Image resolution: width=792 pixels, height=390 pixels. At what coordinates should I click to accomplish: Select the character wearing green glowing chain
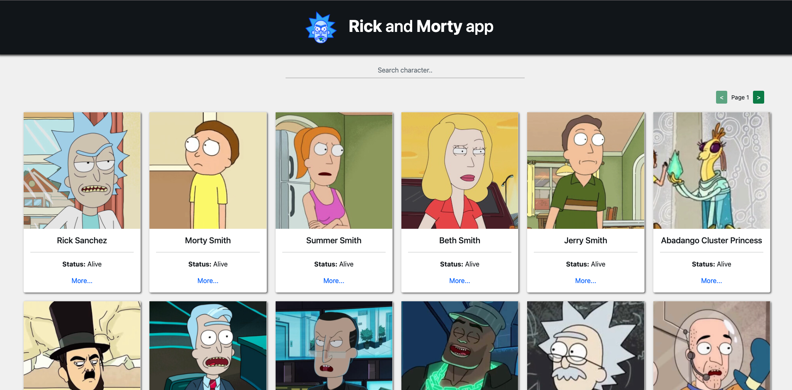(x=460, y=345)
